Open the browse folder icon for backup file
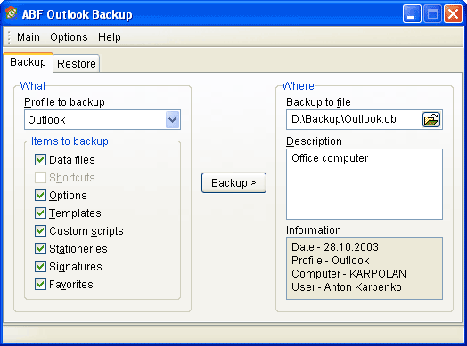This screenshot has height=346, width=467. (431, 120)
